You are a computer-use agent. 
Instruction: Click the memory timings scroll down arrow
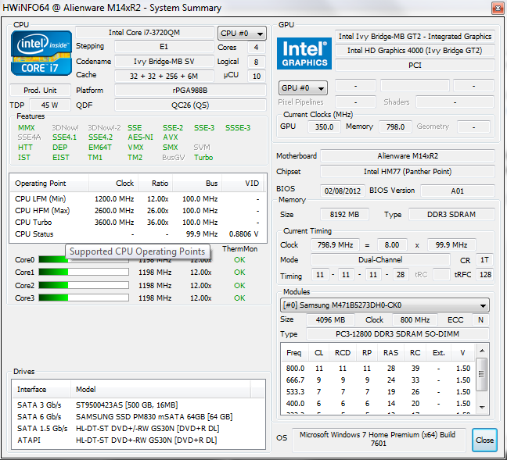pyautogui.click(x=482, y=407)
